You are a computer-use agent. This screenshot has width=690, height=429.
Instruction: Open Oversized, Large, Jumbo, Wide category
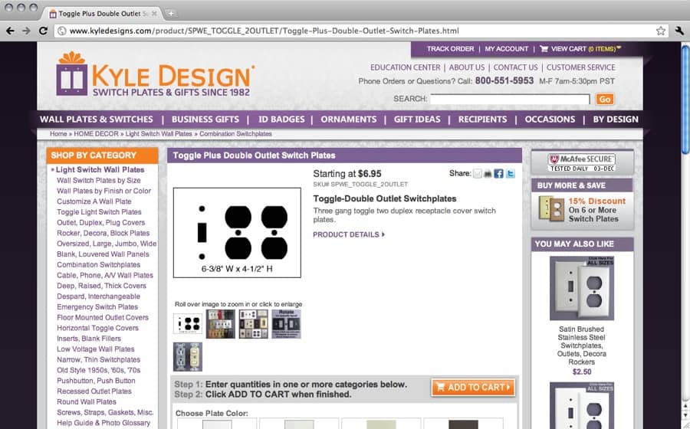107,244
